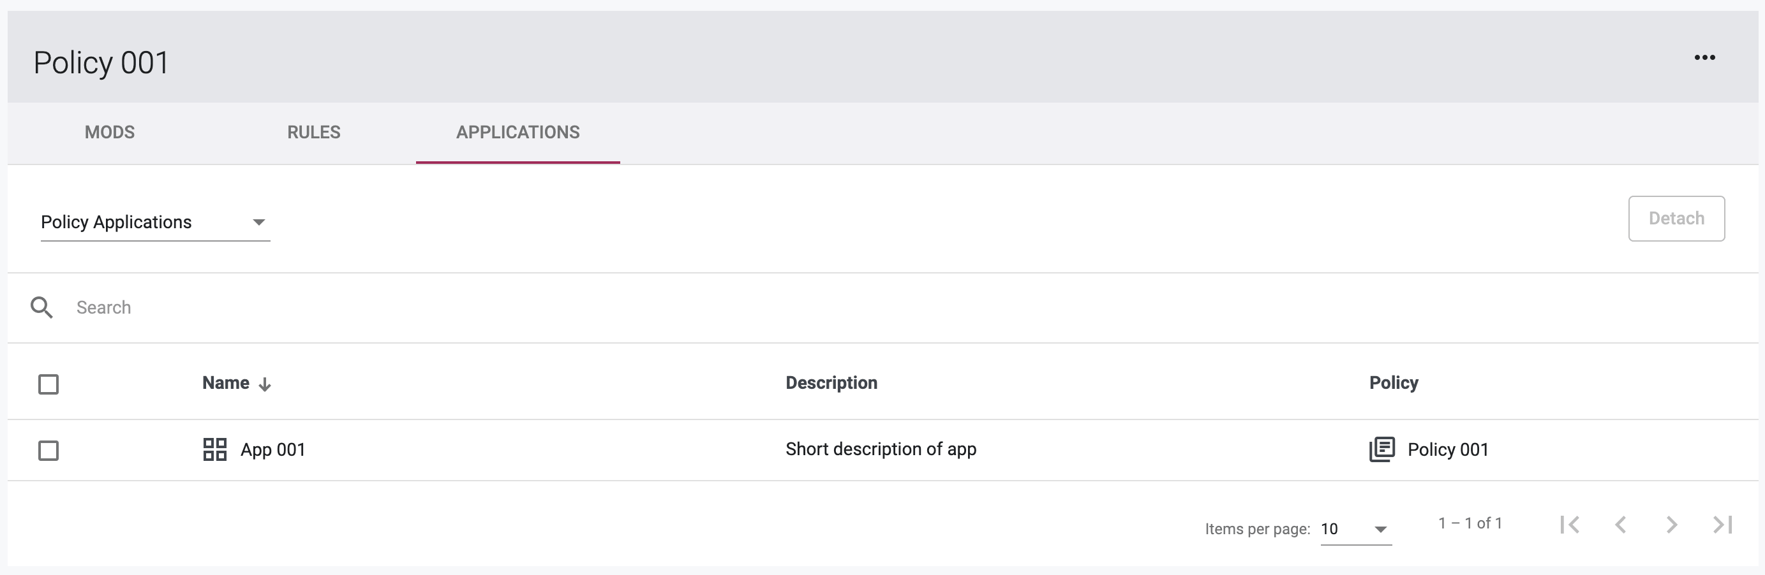The image size is (1765, 575).
Task: Open the three-dot more options menu
Action: (x=1704, y=57)
